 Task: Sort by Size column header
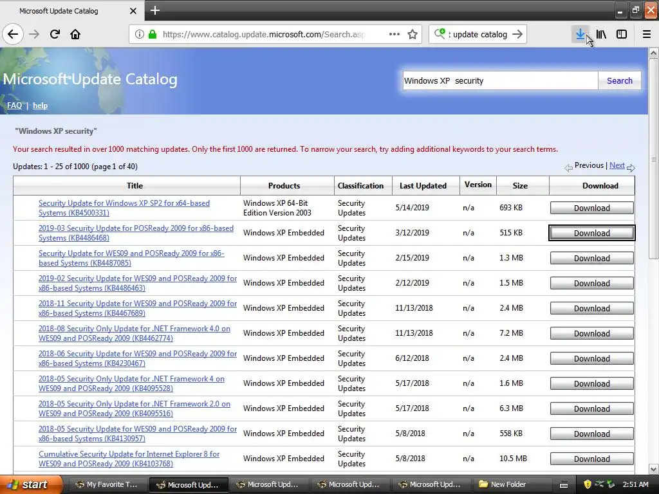[519, 186]
